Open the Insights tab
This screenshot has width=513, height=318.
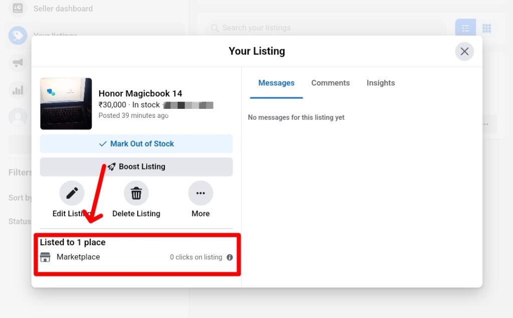tap(381, 83)
